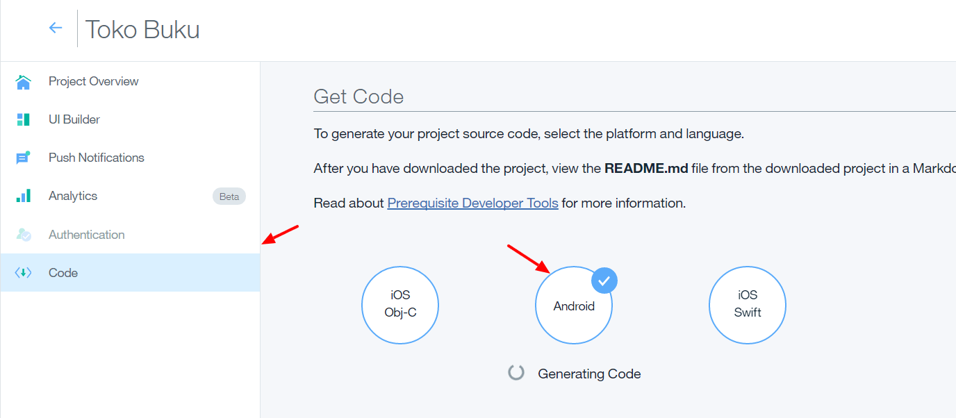Open the Authentication sidebar item
The image size is (956, 418).
pos(87,235)
